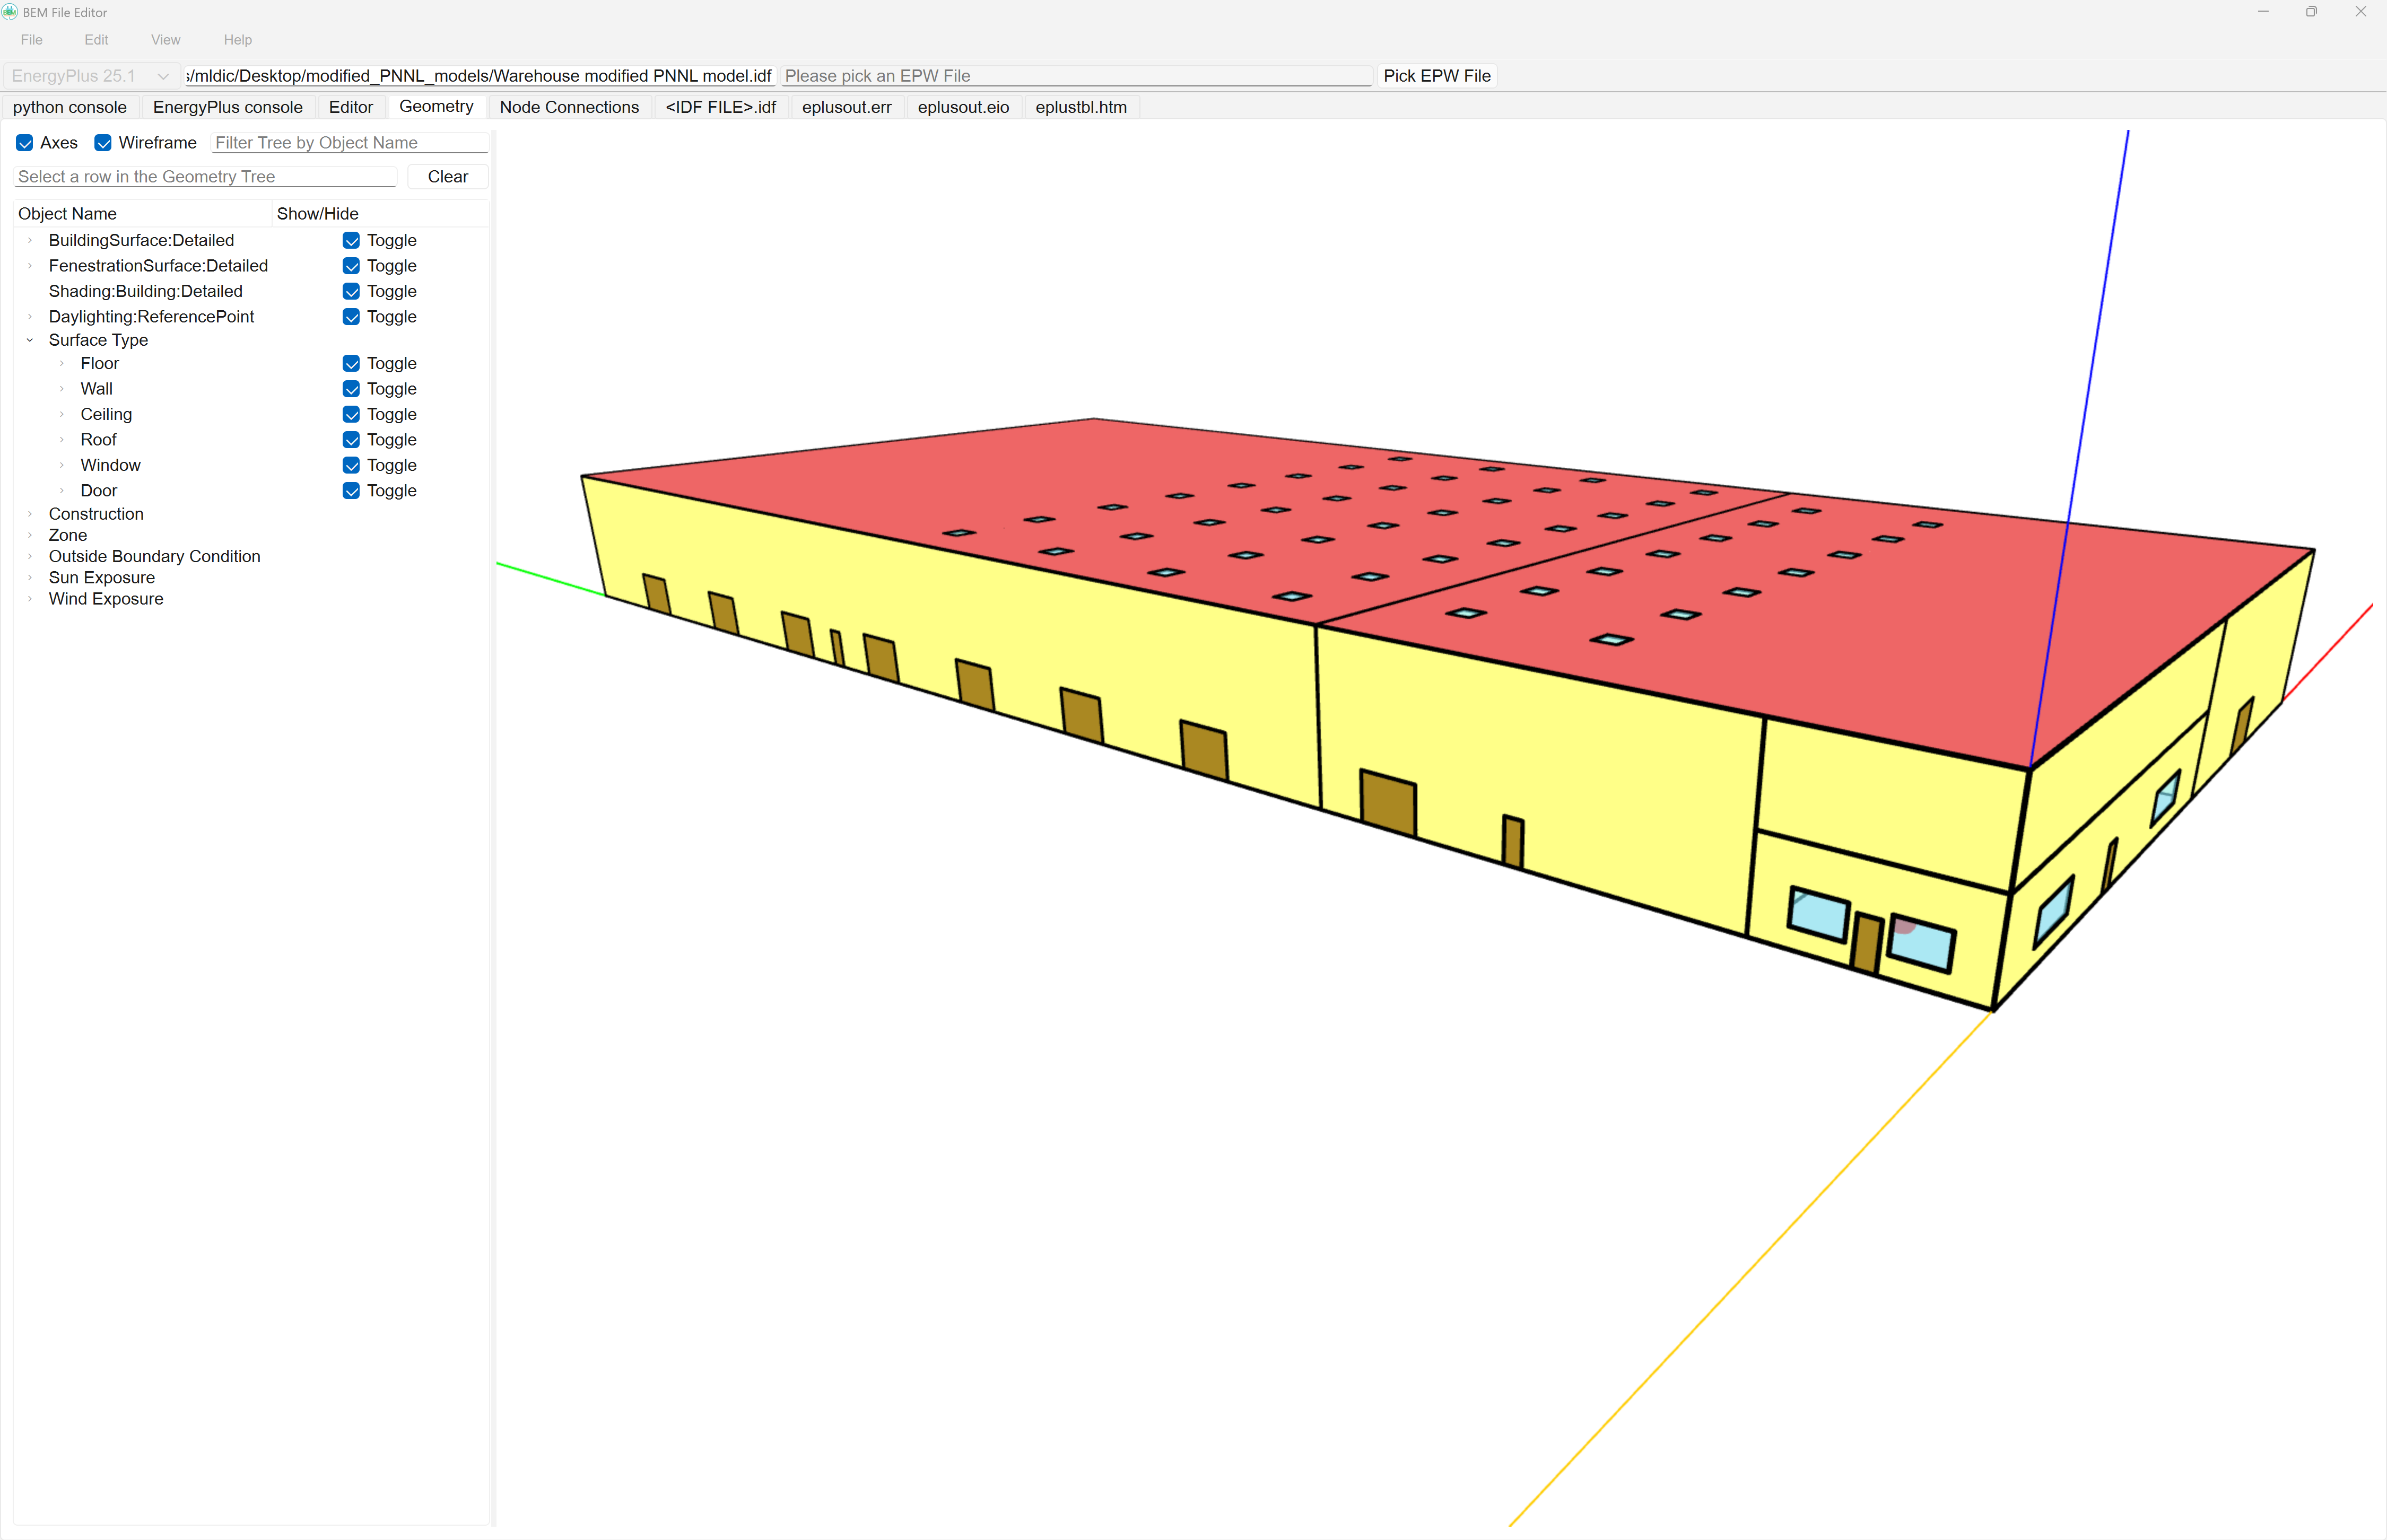Expand the Wind Exposure tree node
This screenshot has height=1540, width=2387.
click(30, 599)
